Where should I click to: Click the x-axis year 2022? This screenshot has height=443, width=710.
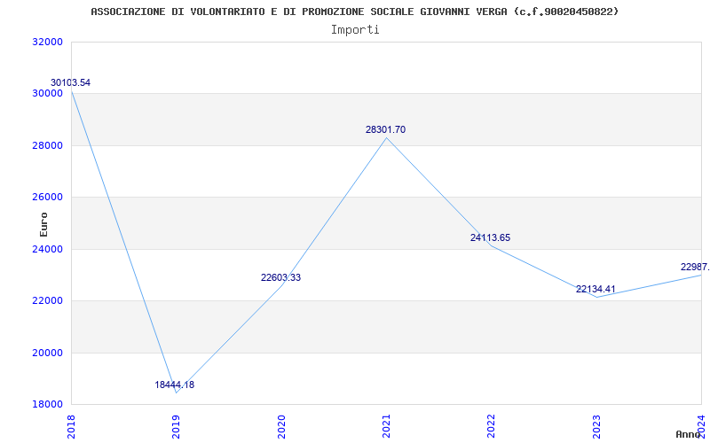[492, 426]
